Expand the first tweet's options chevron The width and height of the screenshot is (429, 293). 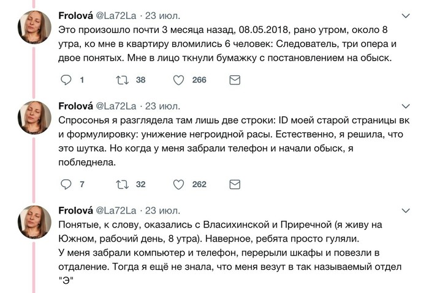405,15
